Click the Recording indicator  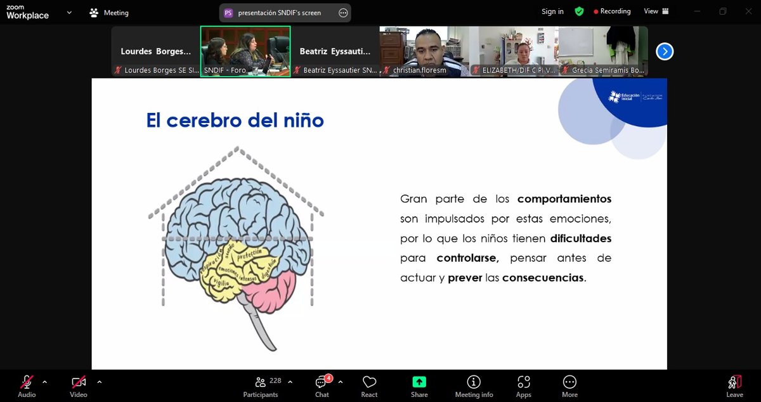[612, 11]
